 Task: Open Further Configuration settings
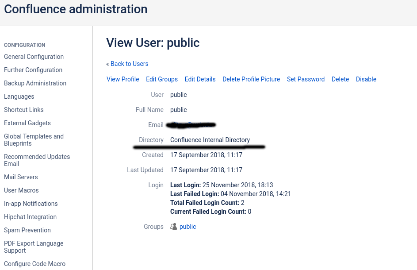tap(33, 70)
